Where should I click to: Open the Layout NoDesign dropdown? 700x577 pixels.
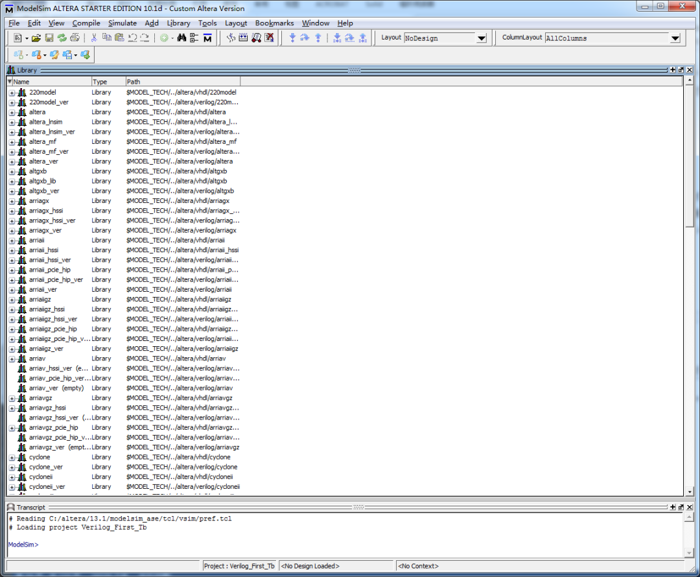point(481,38)
